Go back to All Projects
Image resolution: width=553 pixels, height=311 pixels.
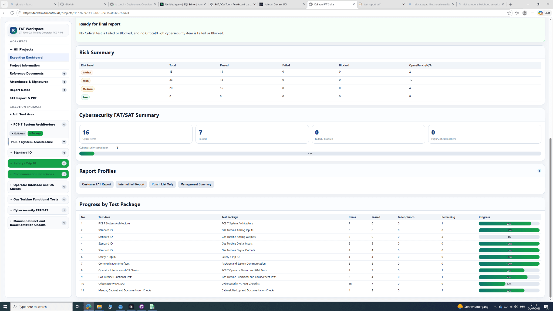point(38,49)
